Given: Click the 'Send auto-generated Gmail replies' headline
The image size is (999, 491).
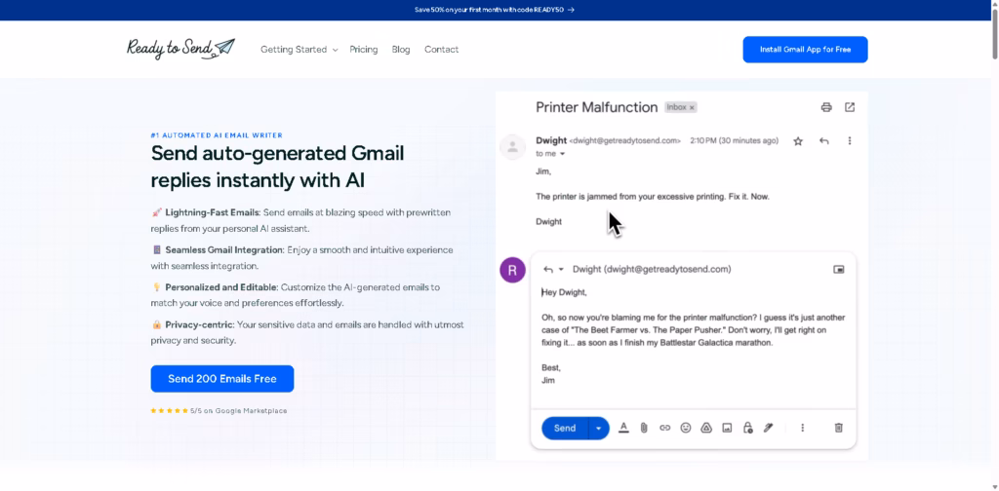Looking at the screenshot, I should (x=278, y=167).
